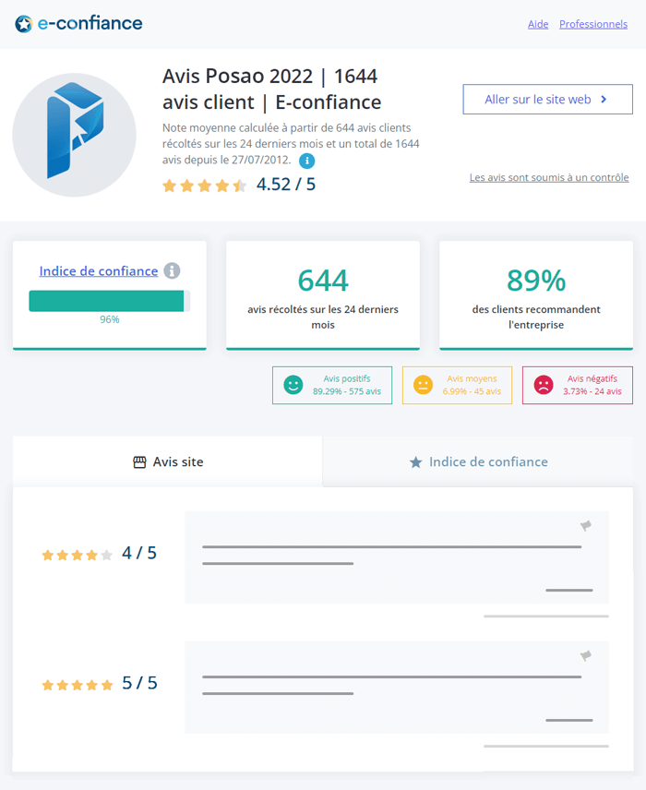The height and width of the screenshot is (790, 646).
Task: Filter by Avis moyens 6.99%
Action: tap(457, 386)
